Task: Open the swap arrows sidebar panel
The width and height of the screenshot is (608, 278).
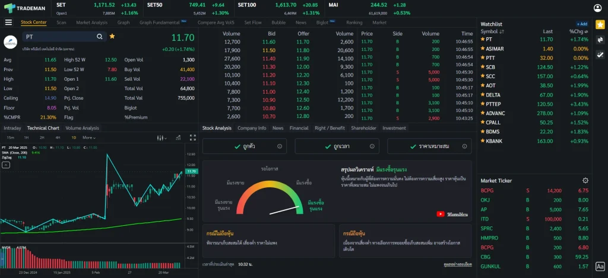Action: [x=600, y=40]
